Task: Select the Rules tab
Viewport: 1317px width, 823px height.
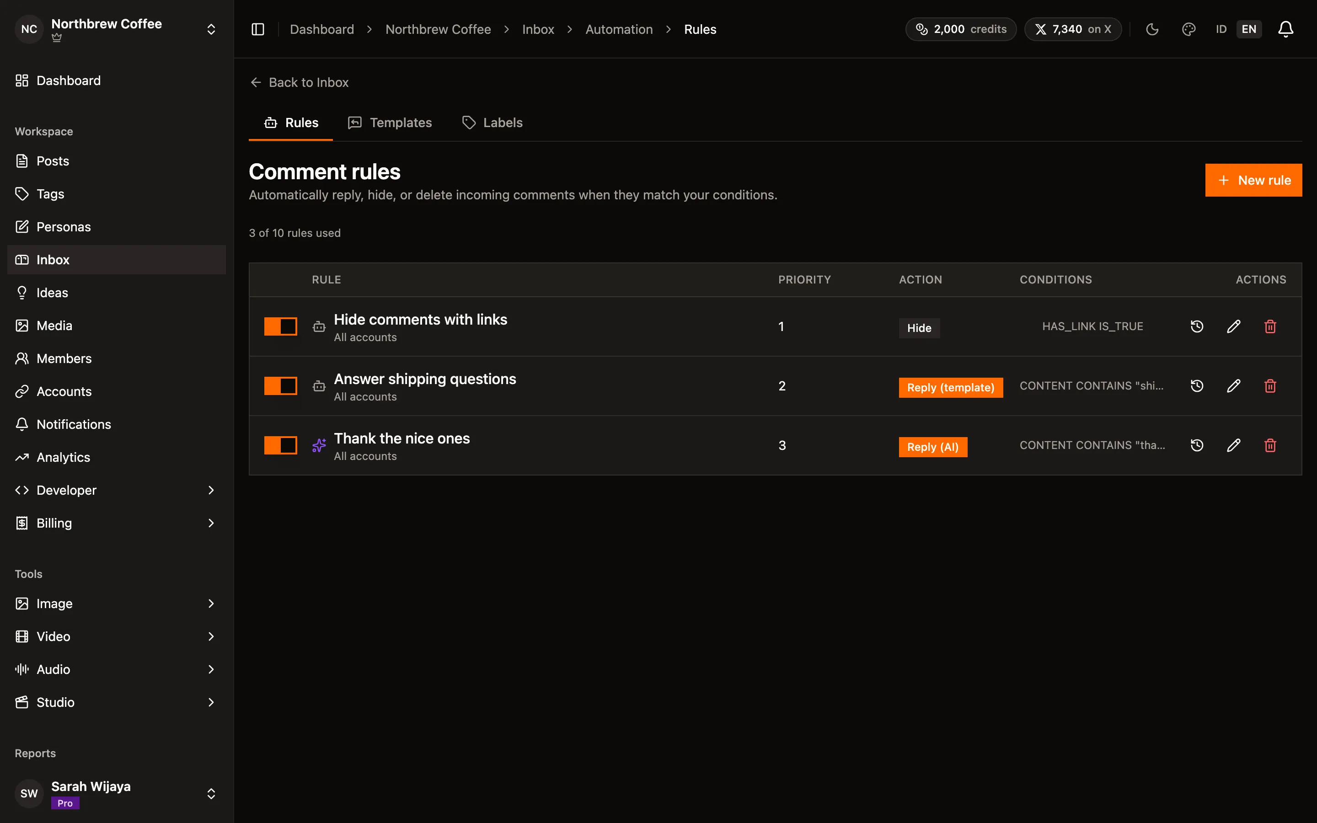Action: pyautogui.click(x=291, y=123)
